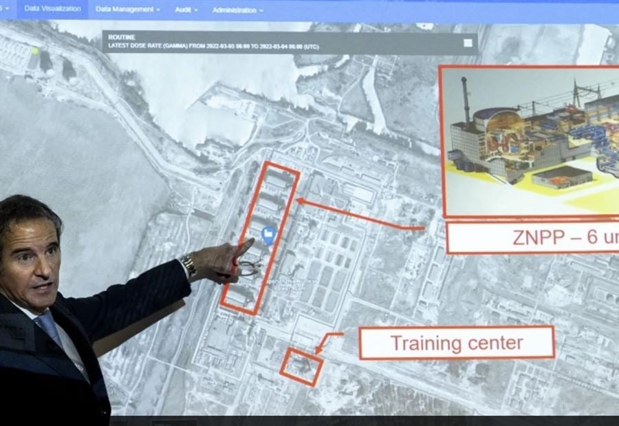Click the Training center label box
The image size is (619, 426).
pos(456,343)
